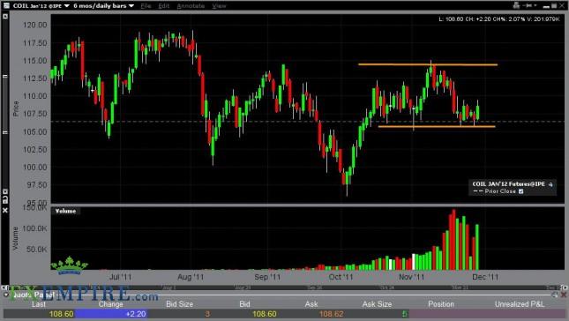Click the chart window icon at top-left
The width and height of the screenshot is (569, 321).
pos(6,5)
